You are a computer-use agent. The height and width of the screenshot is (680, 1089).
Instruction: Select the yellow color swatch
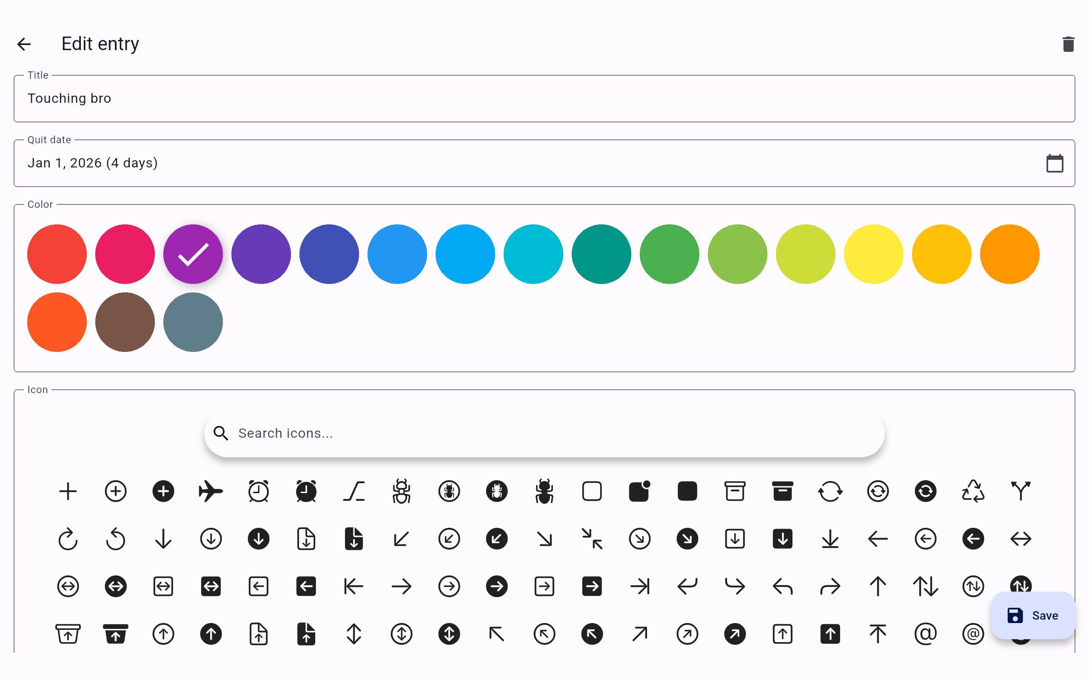click(873, 254)
